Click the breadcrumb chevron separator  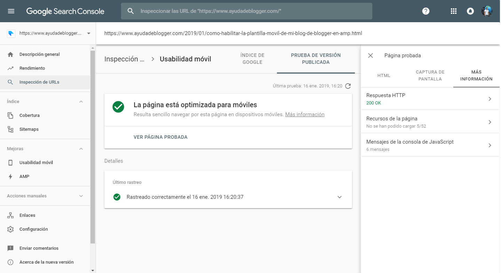click(x=152, y=59)
